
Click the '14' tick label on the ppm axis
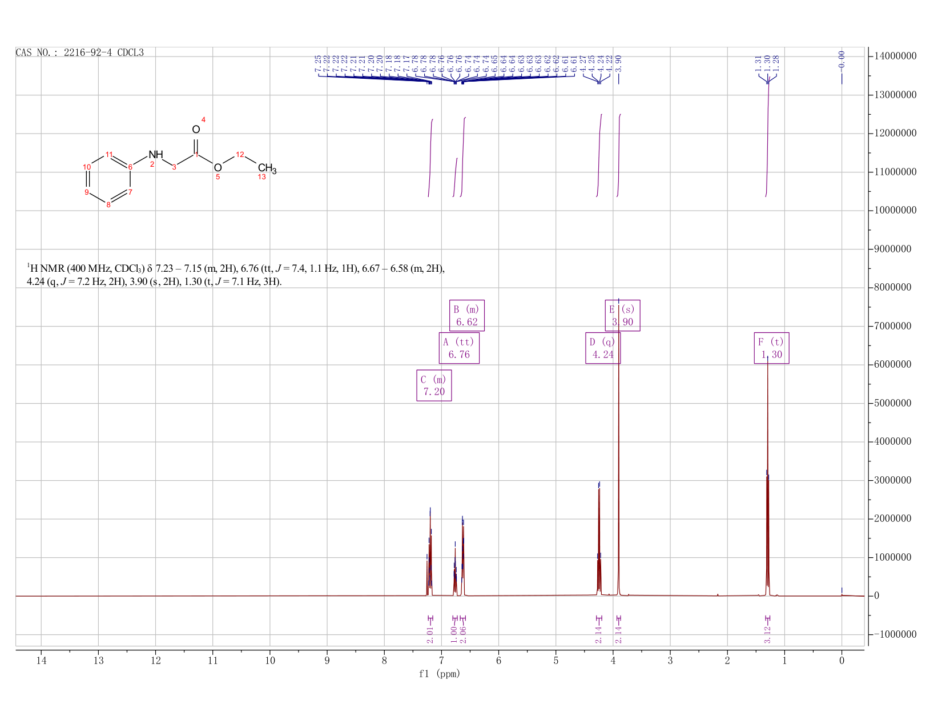pos(41,661)
